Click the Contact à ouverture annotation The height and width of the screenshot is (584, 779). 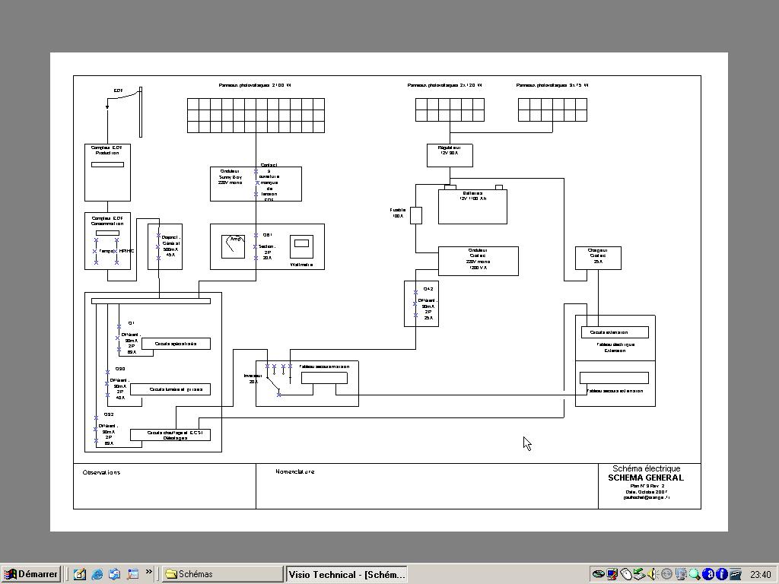tap(269, 182)
